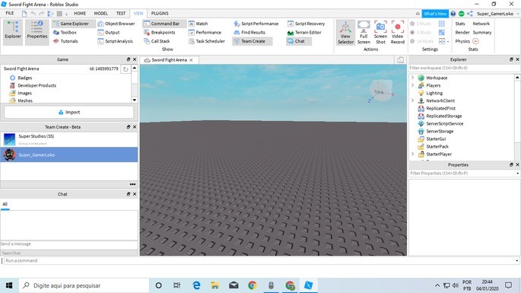Click the What's New button
The height and width of the screenshot is (293, 521).
(x=435, y=14)
